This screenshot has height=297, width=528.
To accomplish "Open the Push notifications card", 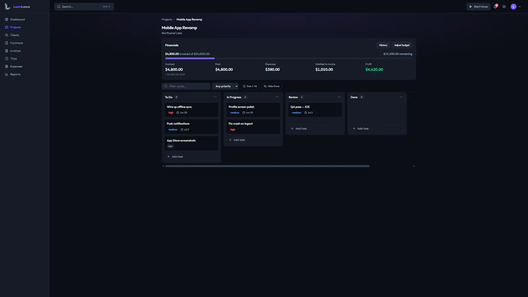I will tap(191, 127).
